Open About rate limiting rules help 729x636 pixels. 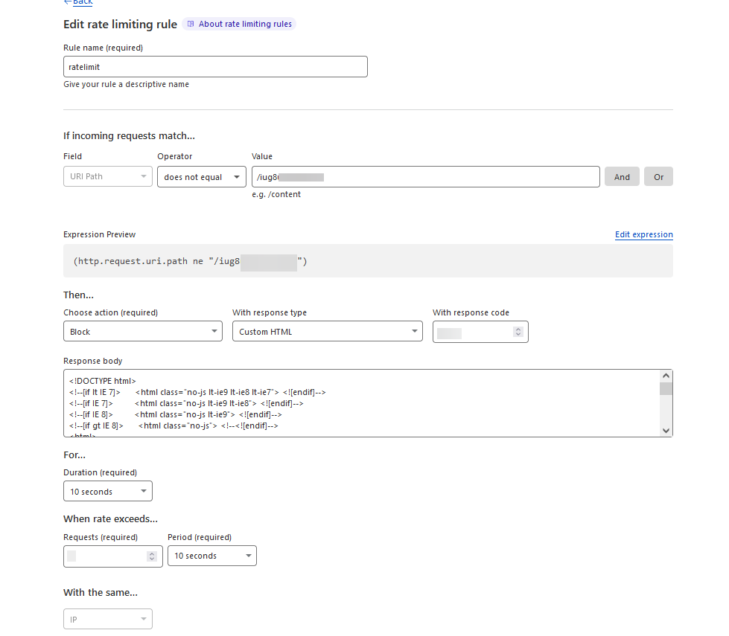coord(239,24)
